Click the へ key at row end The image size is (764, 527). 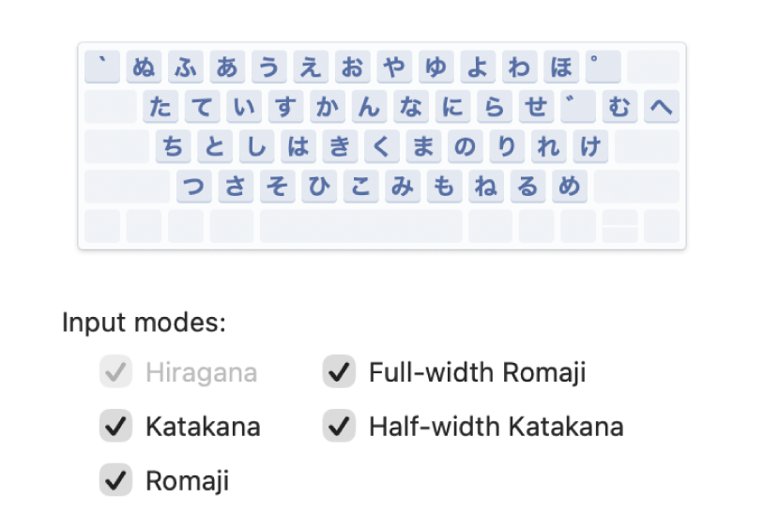(661, 108)
